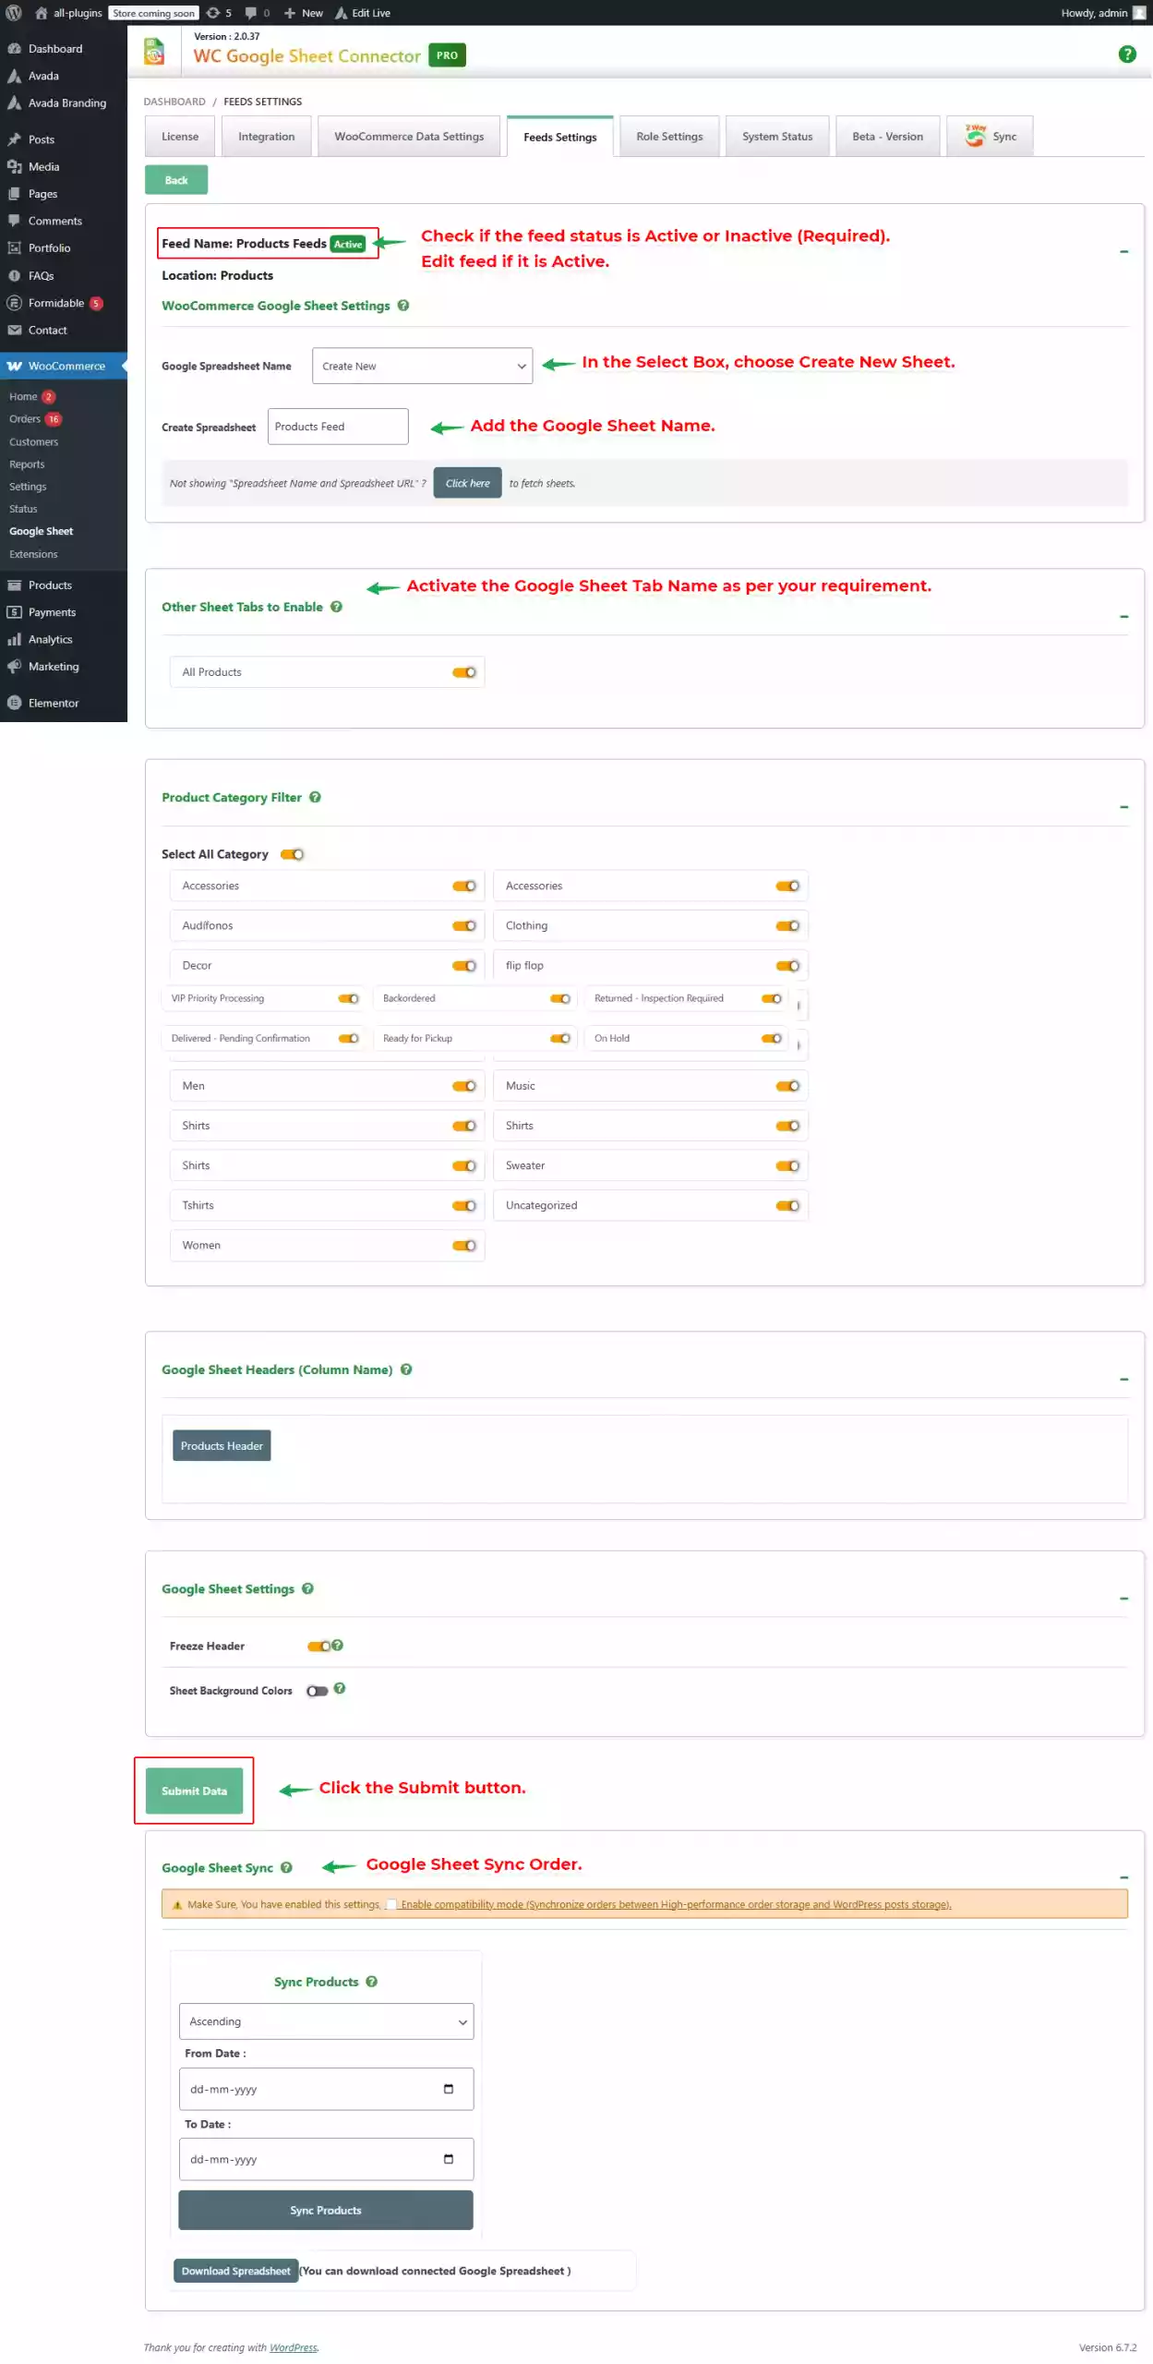The height and width of the screenshot is (2364, 1153).
Task: Open the Sync Products Ascending dropdown
Action: (x=326, y=2021)
